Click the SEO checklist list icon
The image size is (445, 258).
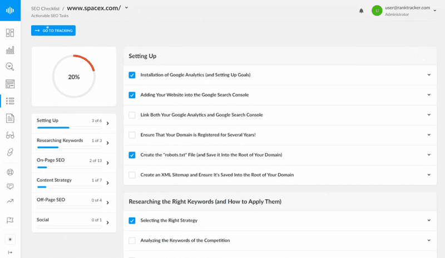10,101
